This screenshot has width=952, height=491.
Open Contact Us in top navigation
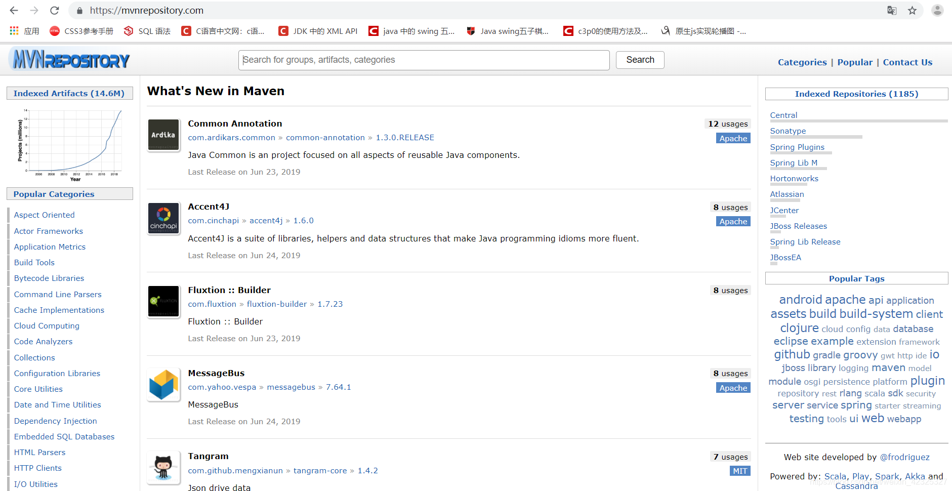click(907, 62)
